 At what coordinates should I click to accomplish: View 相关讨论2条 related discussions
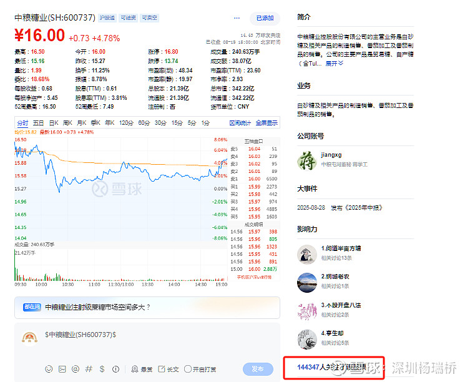[335, 315]
